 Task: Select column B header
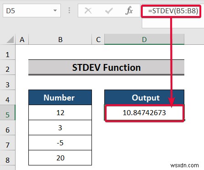point(60,39)
